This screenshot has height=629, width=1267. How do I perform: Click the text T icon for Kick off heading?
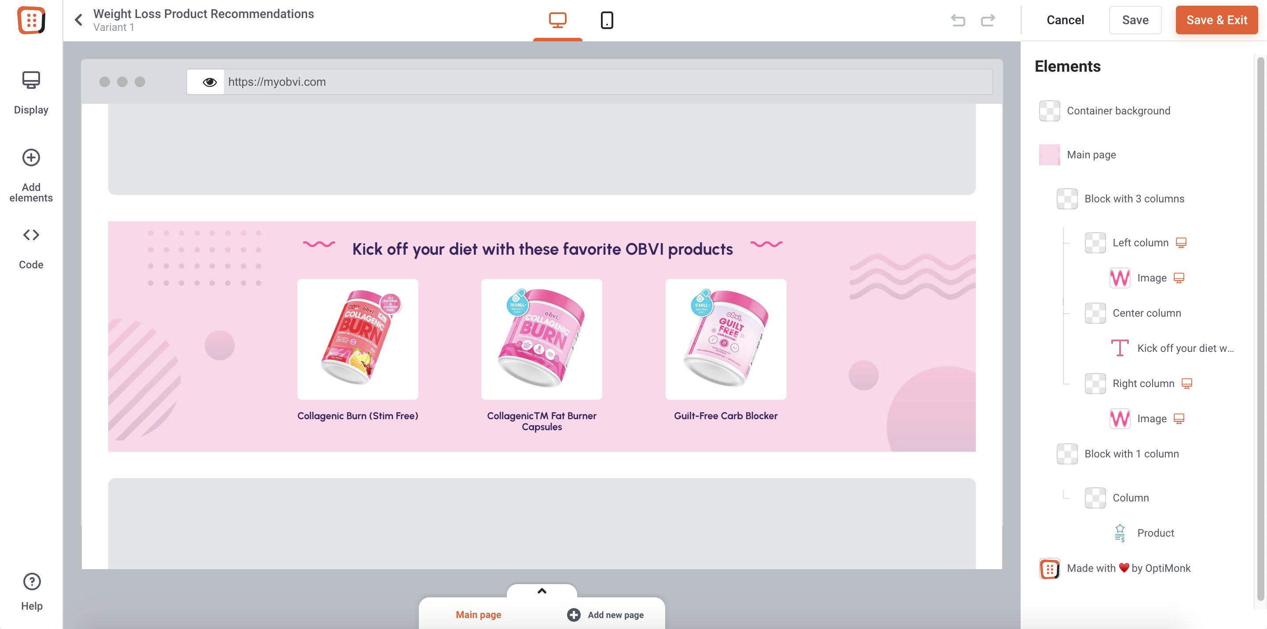point(1120,348)
